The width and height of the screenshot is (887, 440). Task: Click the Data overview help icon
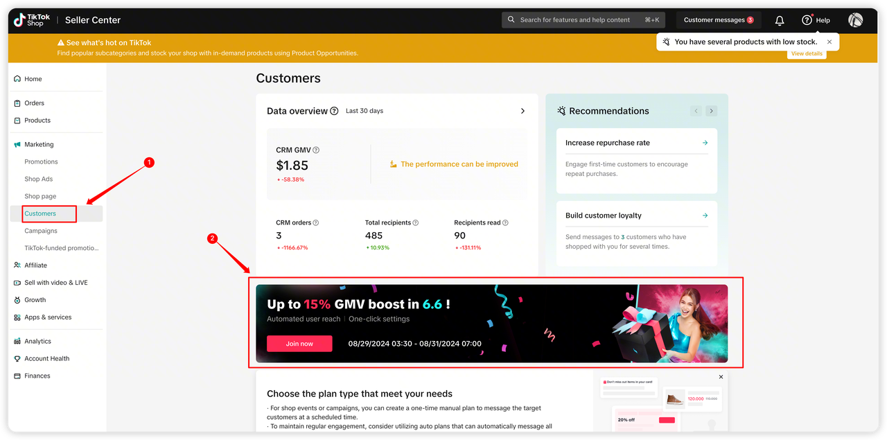tap(335, 111)
